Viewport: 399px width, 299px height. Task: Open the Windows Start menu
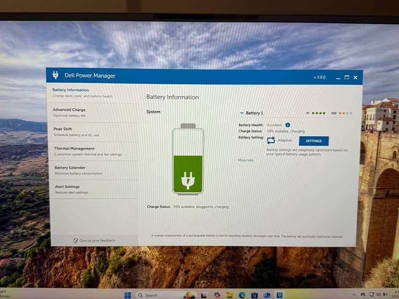pyautogui.click(x=128, y=295)
